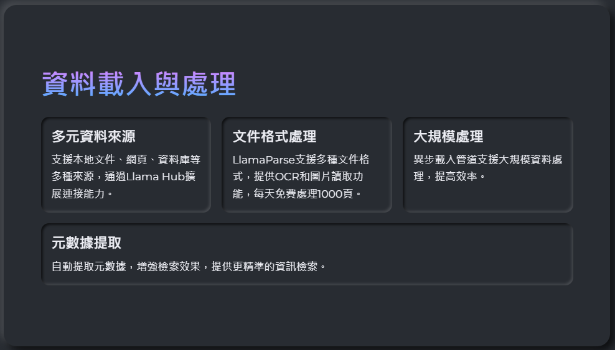Open the 大規模處理 card heading
Screen dimensions: 615x350
pyautogui.click(x=448, y=137)
